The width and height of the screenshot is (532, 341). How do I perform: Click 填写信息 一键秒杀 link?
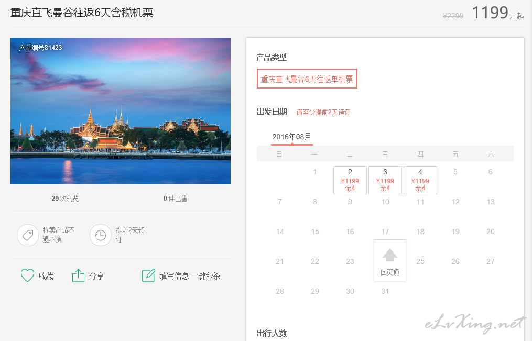[x=190, y=276]
